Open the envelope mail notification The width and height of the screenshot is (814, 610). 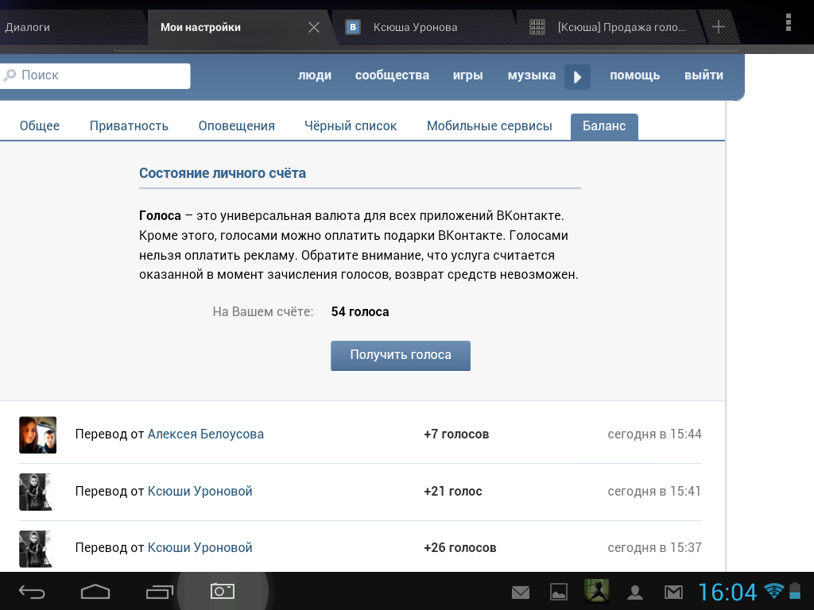tap(520, 593)
